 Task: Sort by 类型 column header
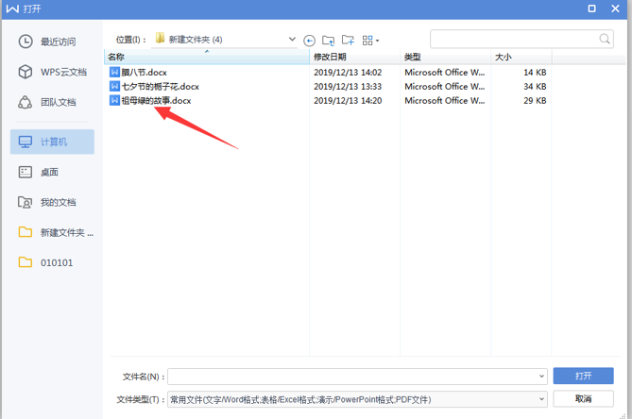tap(445, 57)
